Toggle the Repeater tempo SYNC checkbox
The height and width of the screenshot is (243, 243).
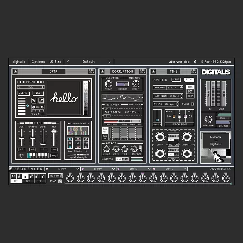click(192, 104)
